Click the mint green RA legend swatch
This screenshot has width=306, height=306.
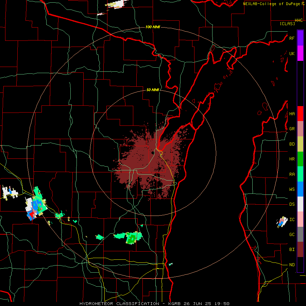point(300,174)
